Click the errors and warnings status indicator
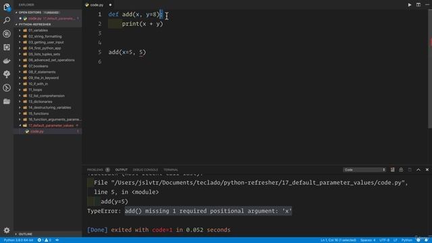Image resolution: width=432 pixels, height=243 pixels. [x=45, y=240]
